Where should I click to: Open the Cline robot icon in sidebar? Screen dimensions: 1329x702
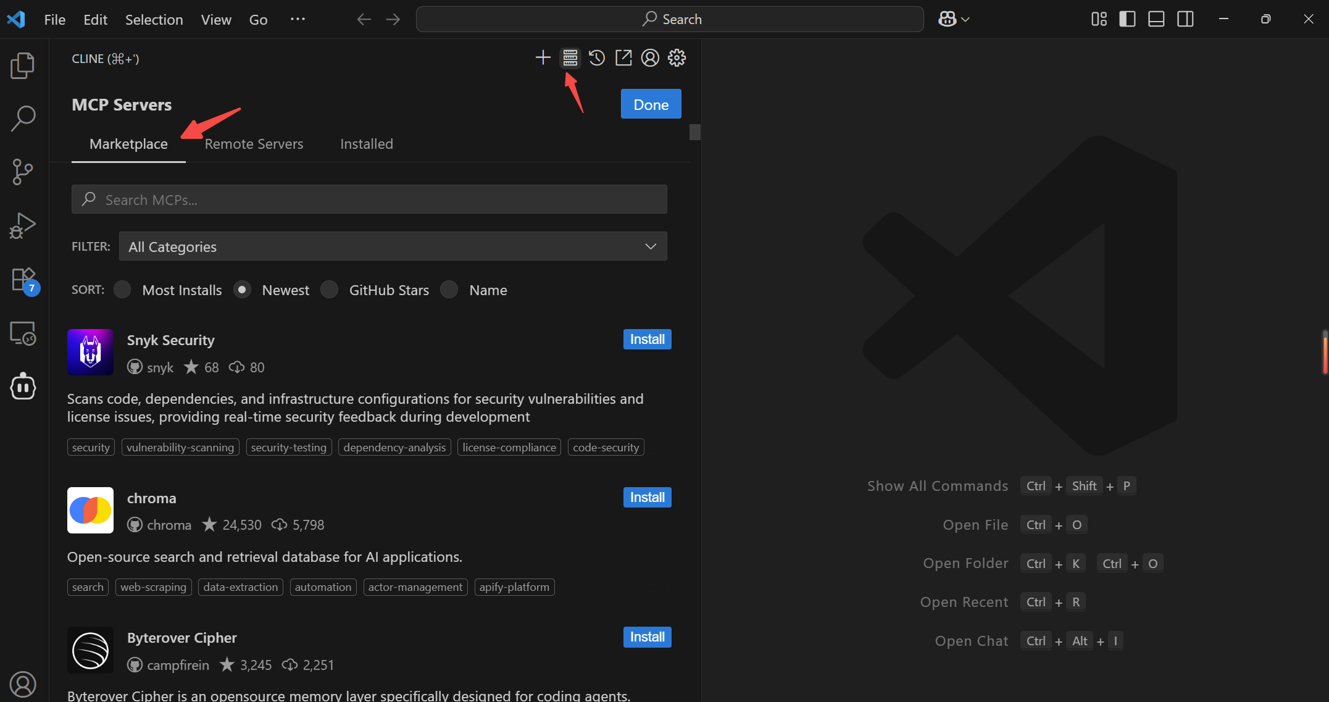[x=23, y=387]
